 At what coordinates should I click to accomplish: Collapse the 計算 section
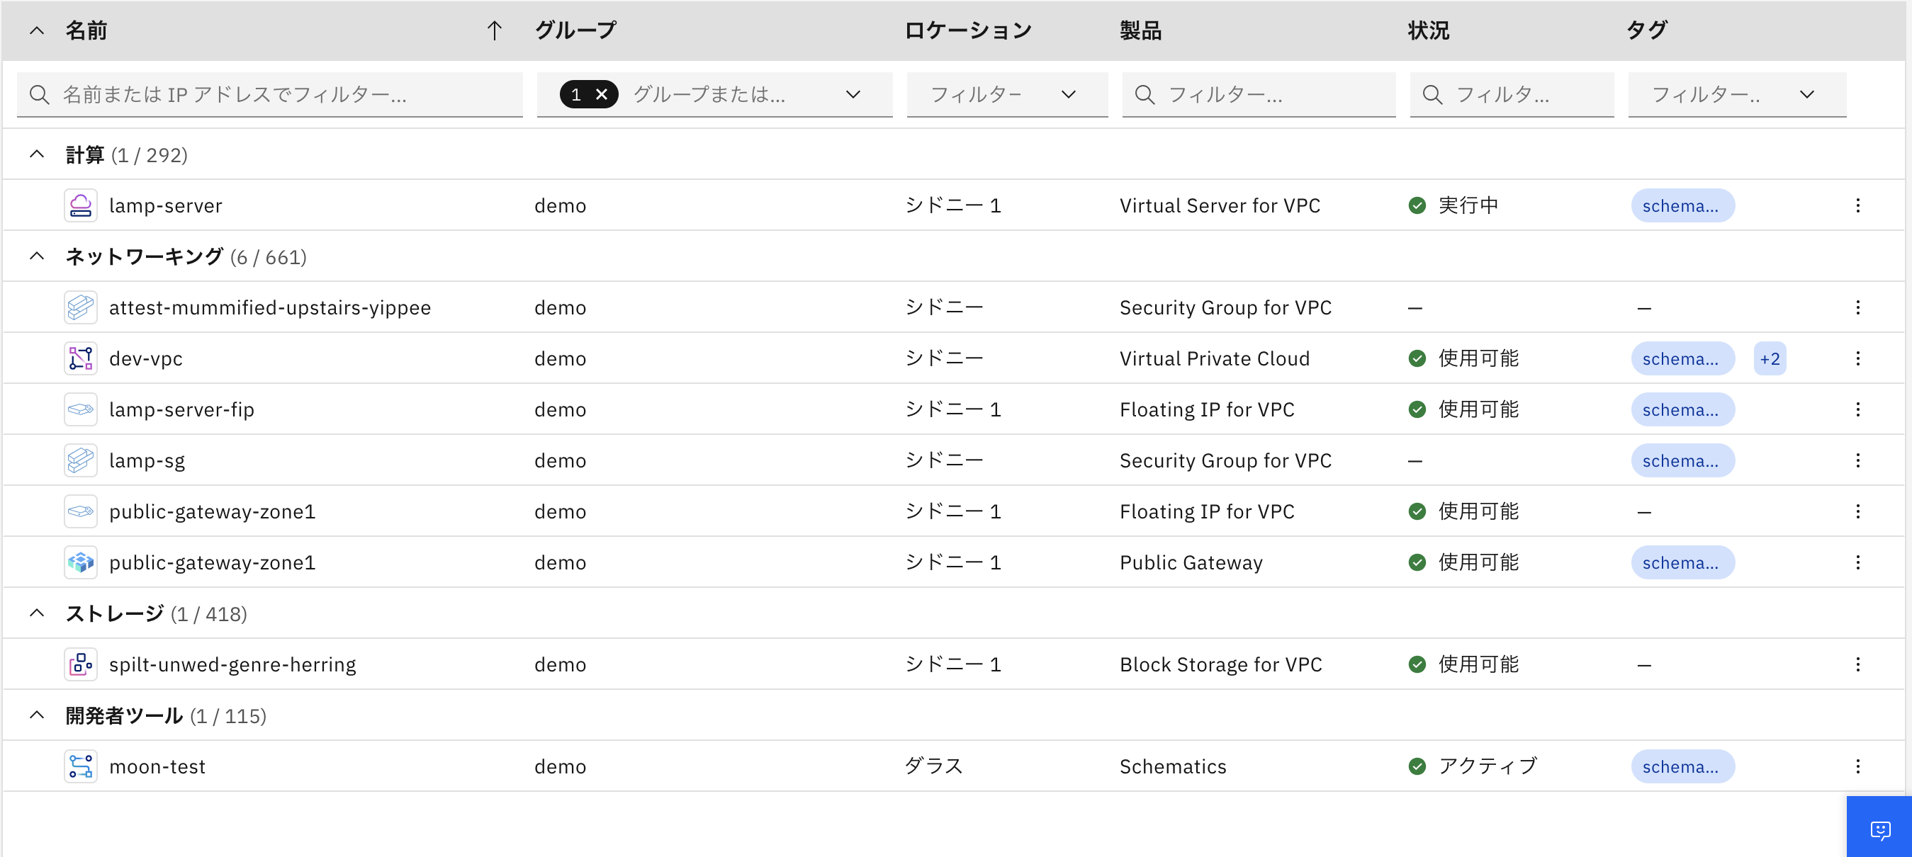[36, 154]
